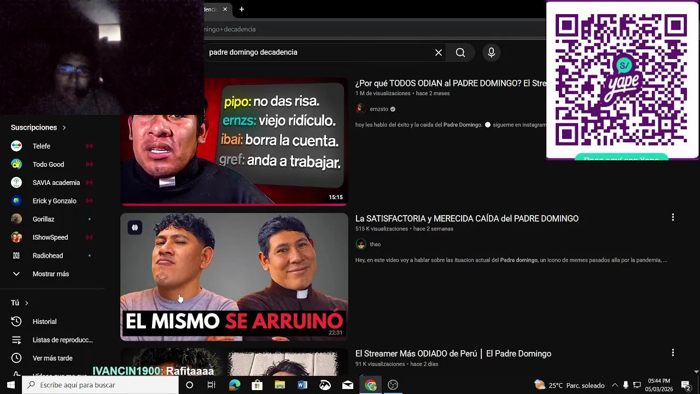Open Word from taskbar
Screen dimensions: 700x394
[x=302, y=385]
